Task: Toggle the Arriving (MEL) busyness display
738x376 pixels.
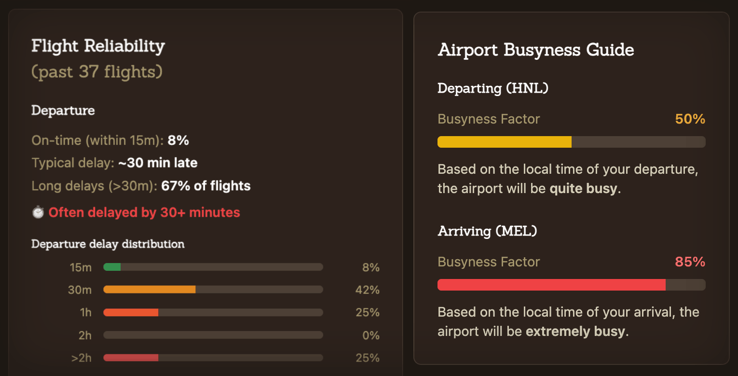Action: pos(487,231)
